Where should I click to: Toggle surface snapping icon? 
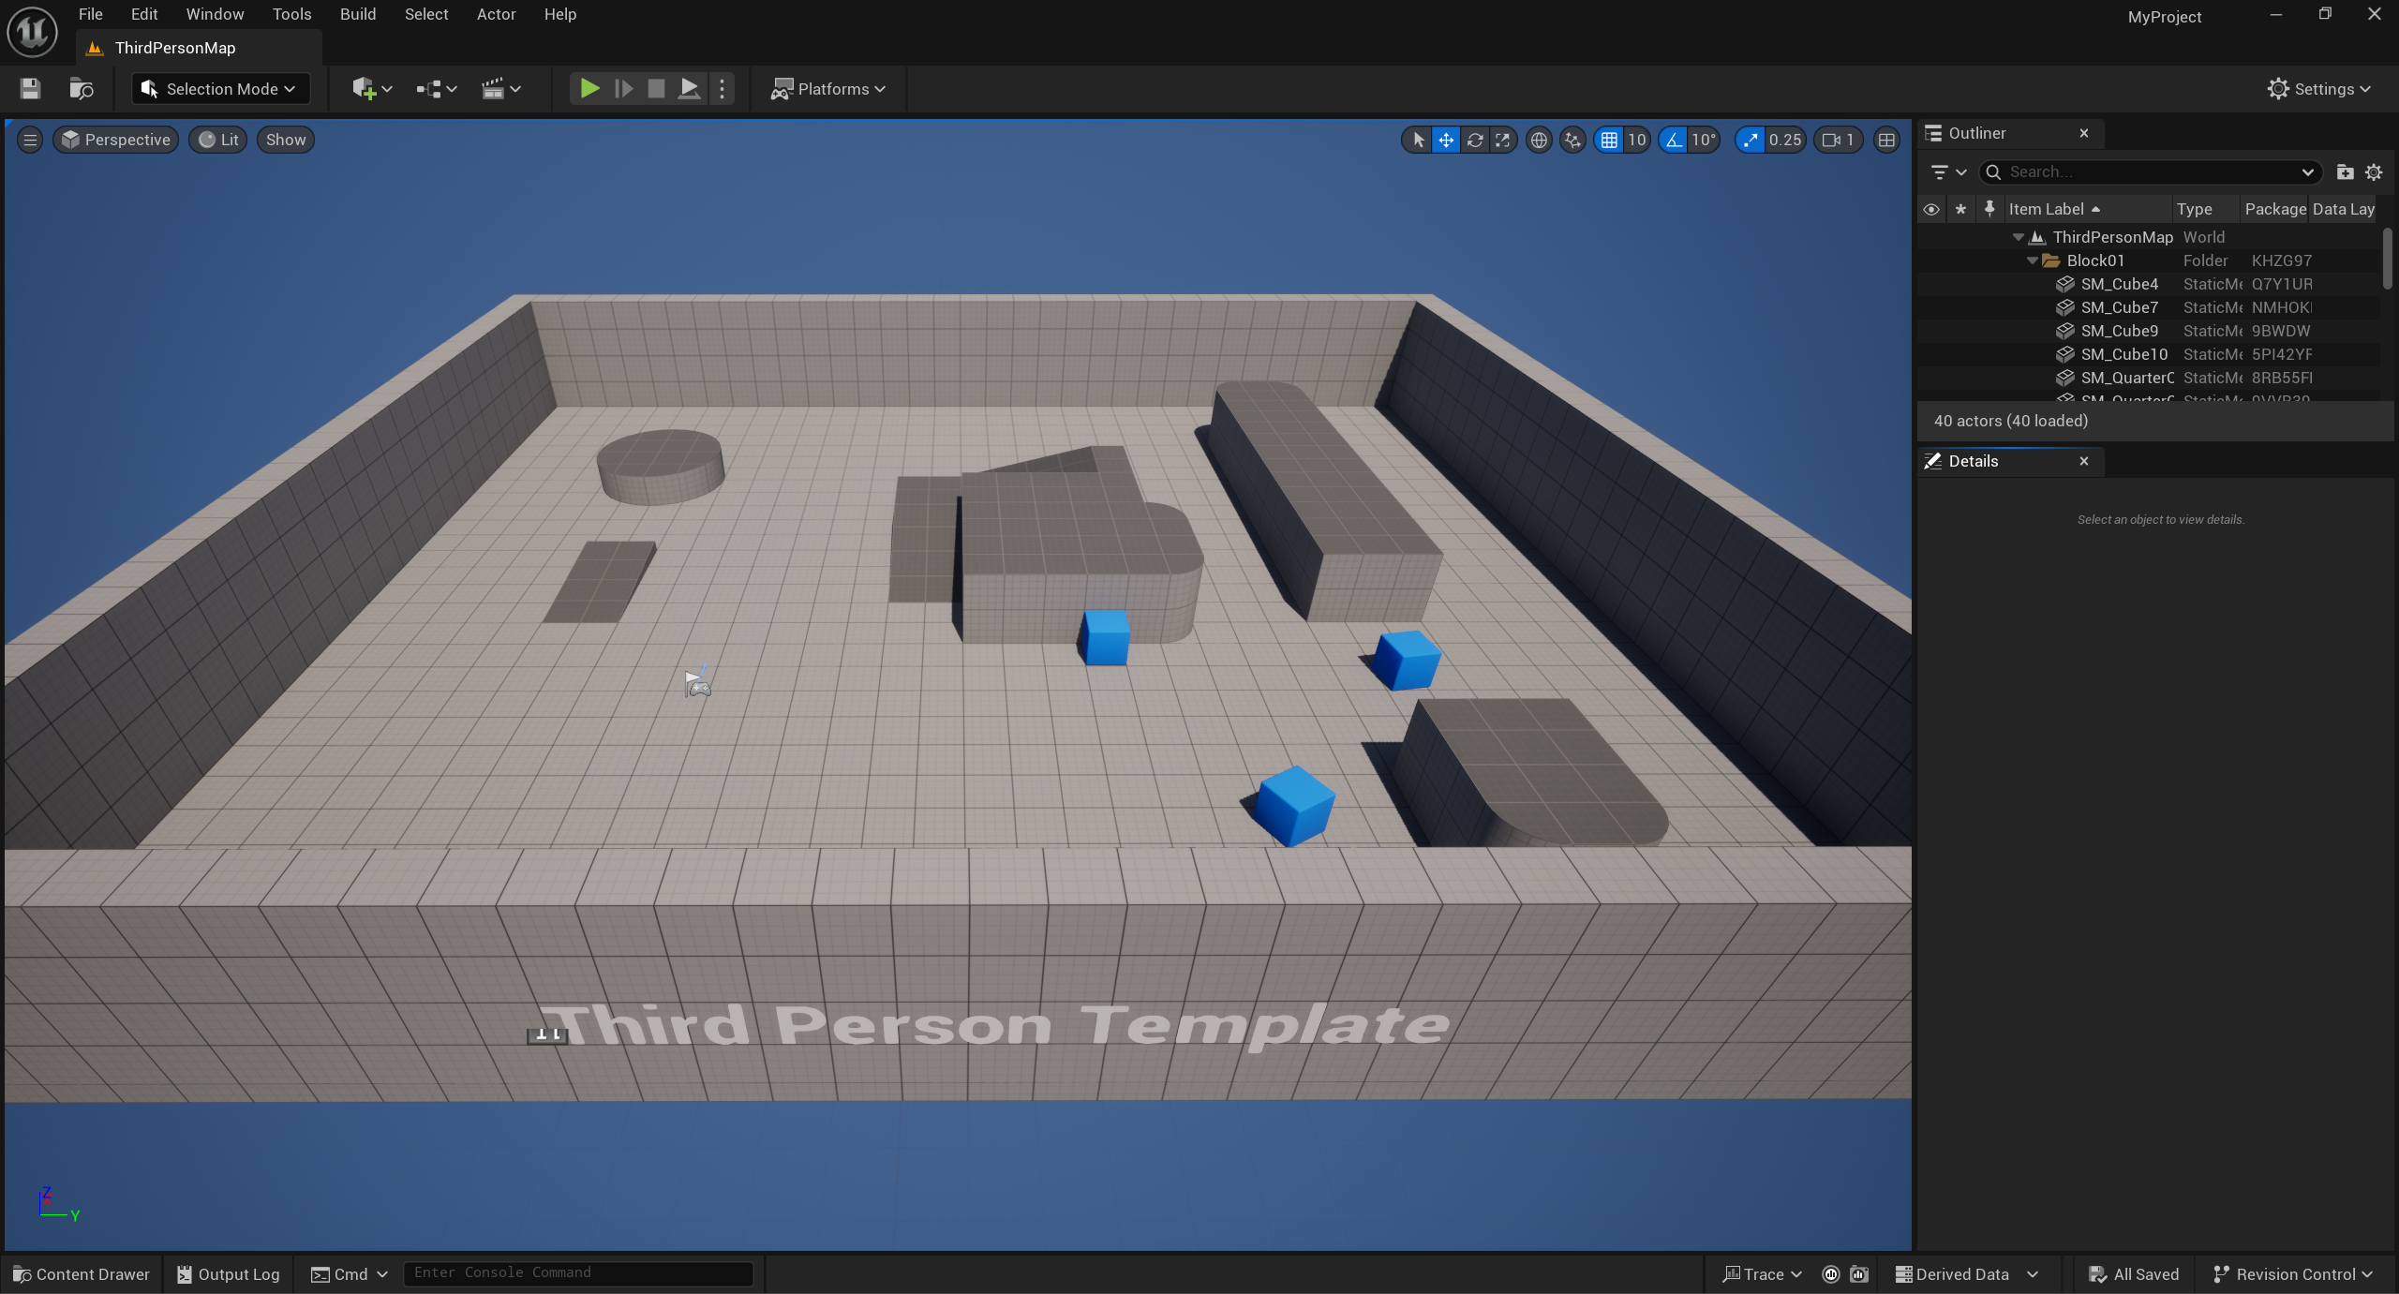click(1572, 140)
